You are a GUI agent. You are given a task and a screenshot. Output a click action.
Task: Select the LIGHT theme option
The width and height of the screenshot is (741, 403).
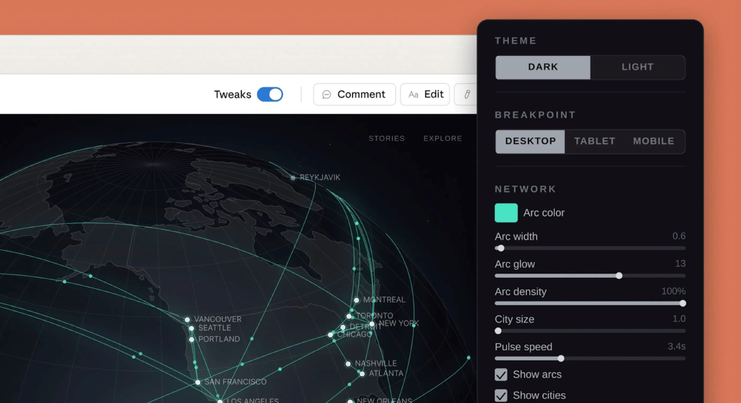637,67
